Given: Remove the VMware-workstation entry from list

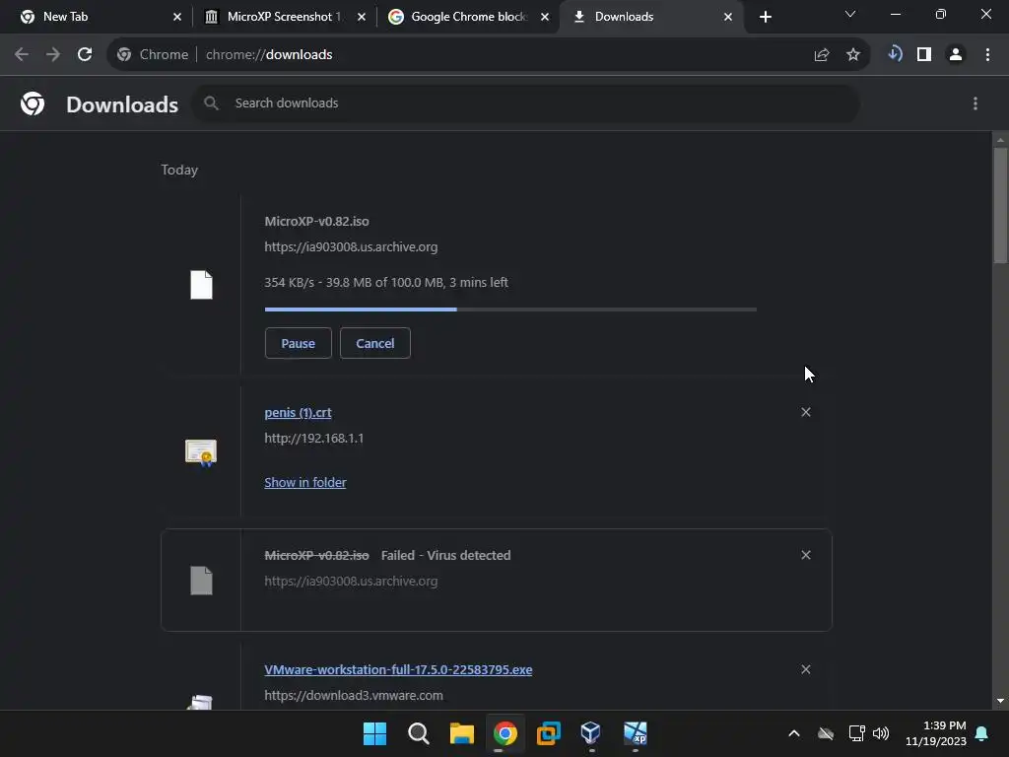Looking at the screenshot, I should click(x=806, y=669).
